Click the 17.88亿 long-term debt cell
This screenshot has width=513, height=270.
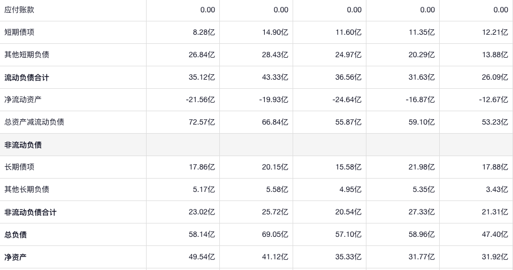495,167
